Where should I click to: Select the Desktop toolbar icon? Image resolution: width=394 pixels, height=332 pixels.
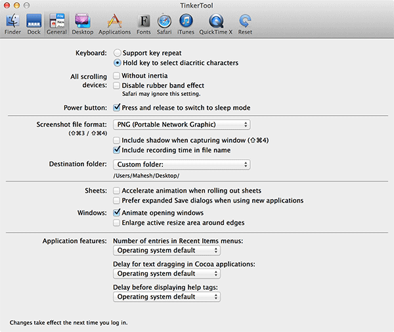(x=82, y=23)
